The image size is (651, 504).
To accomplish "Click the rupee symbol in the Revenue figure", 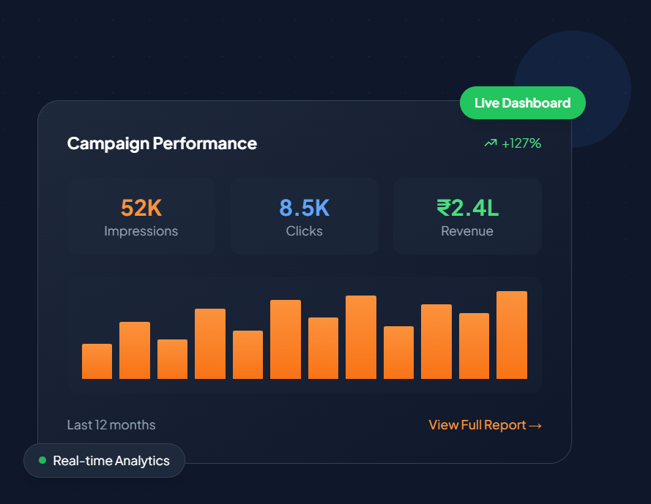I will [444, 208].
